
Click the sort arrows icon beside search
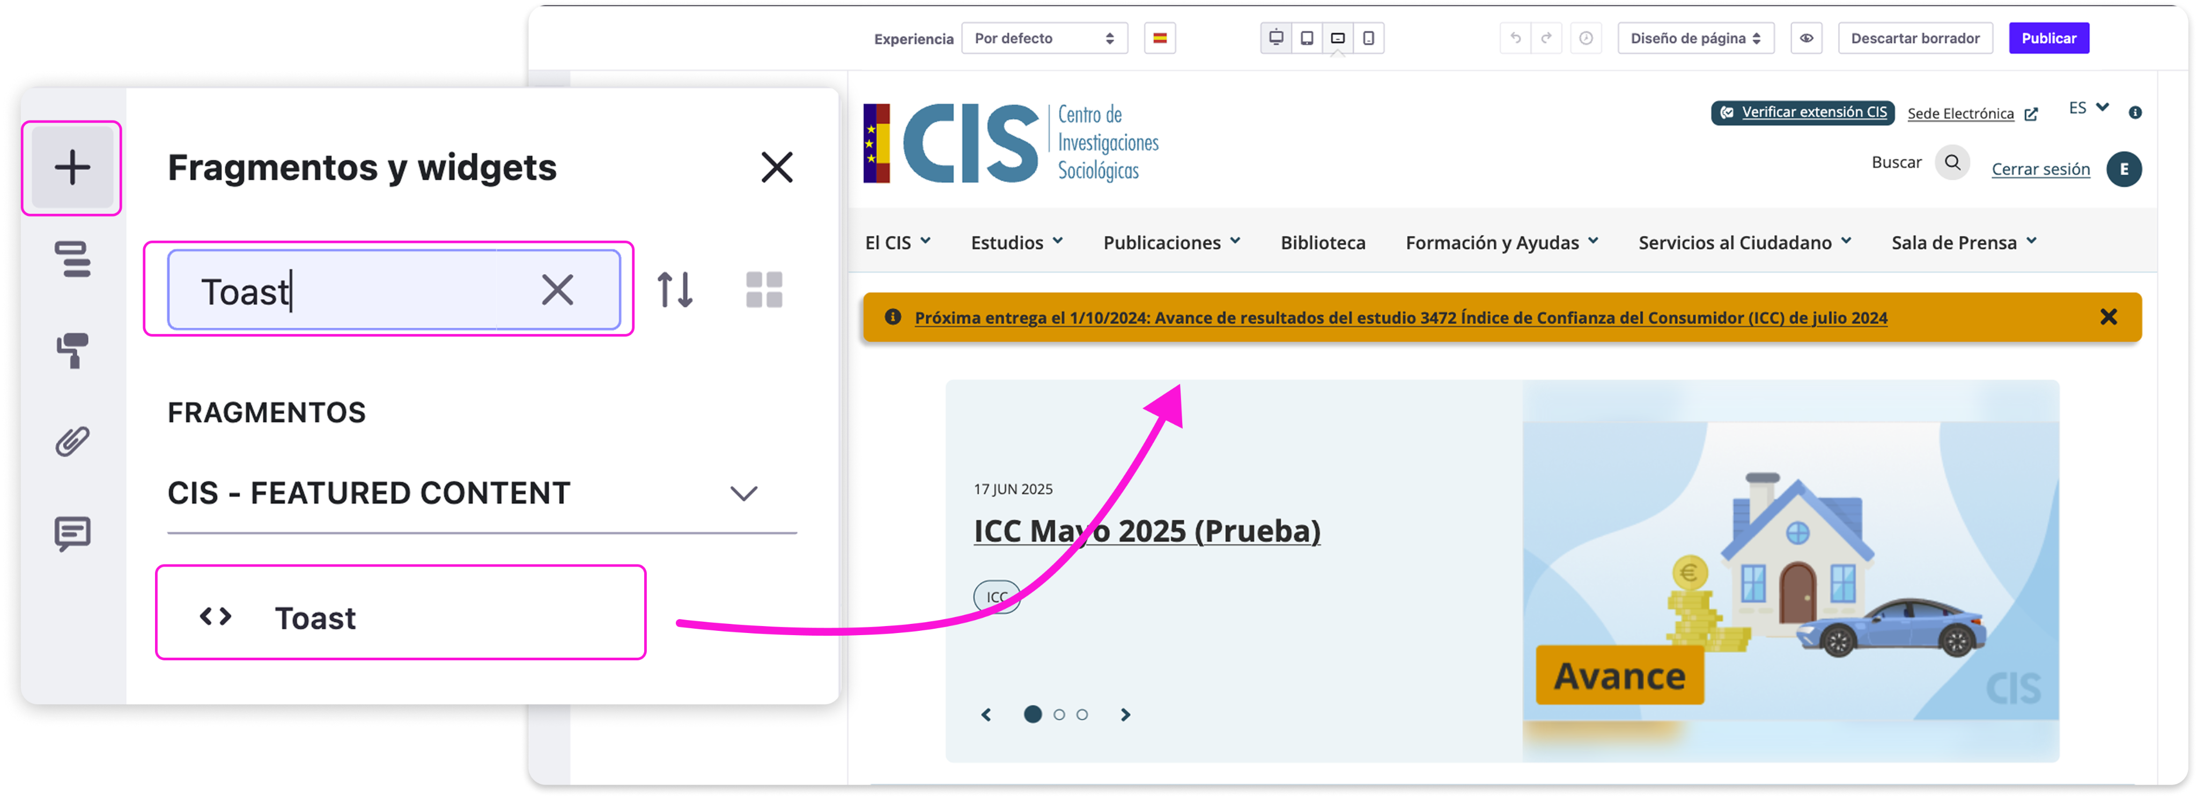[675, 290]
